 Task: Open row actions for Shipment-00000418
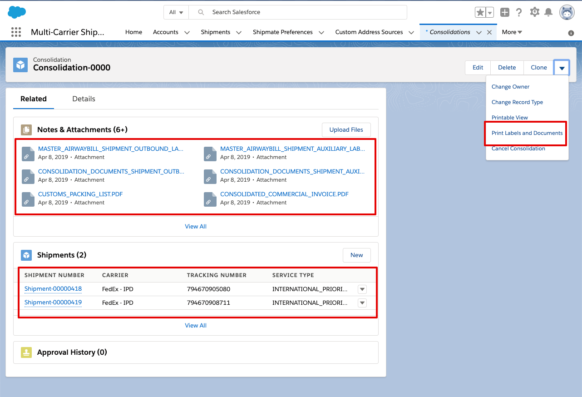[x=362, y=289]
